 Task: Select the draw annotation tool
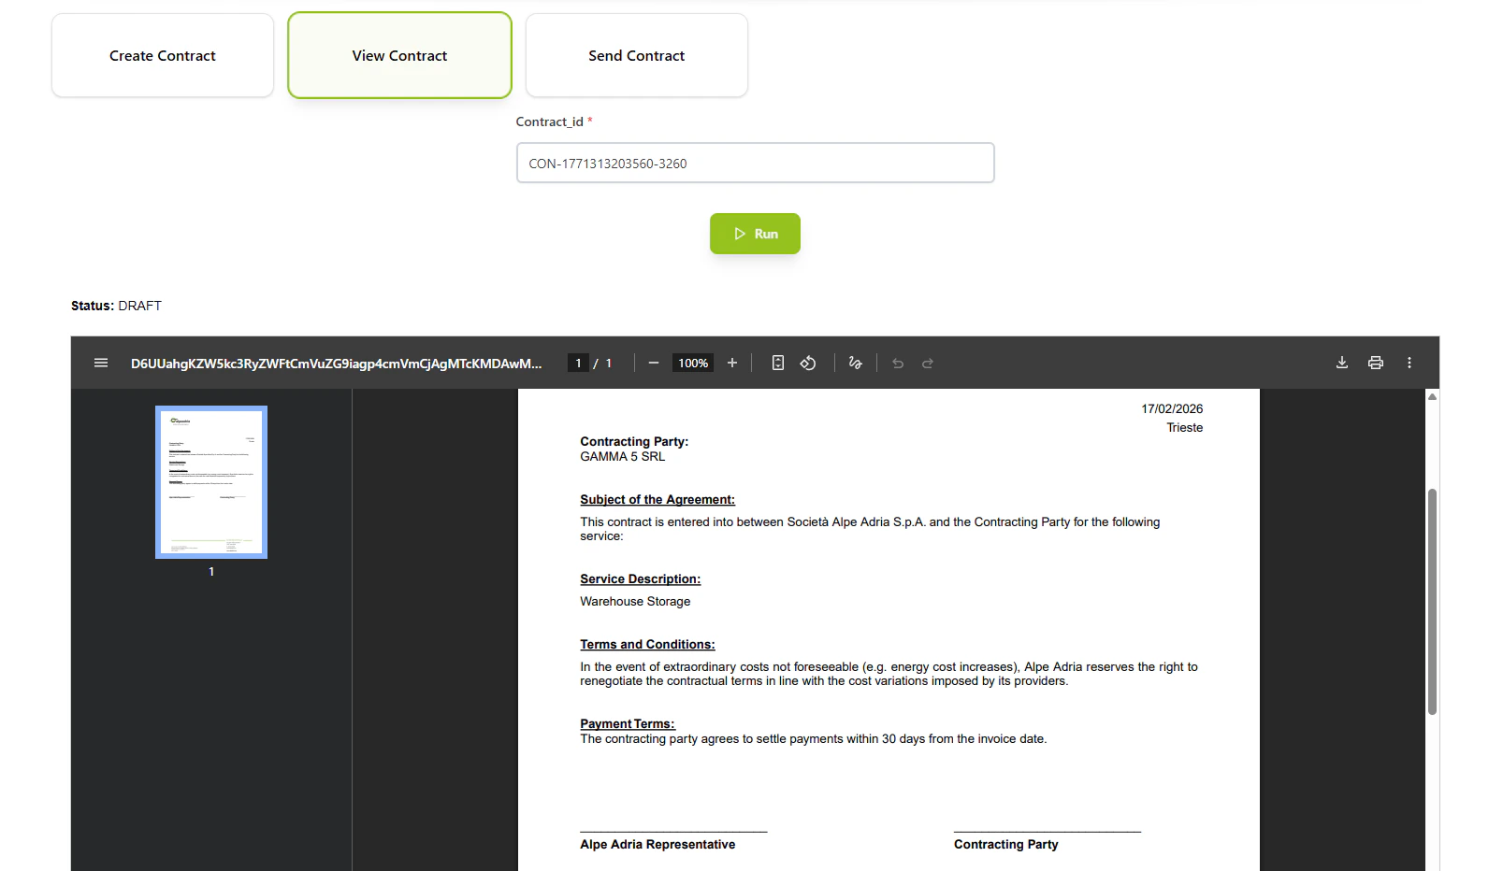point(855,363)
